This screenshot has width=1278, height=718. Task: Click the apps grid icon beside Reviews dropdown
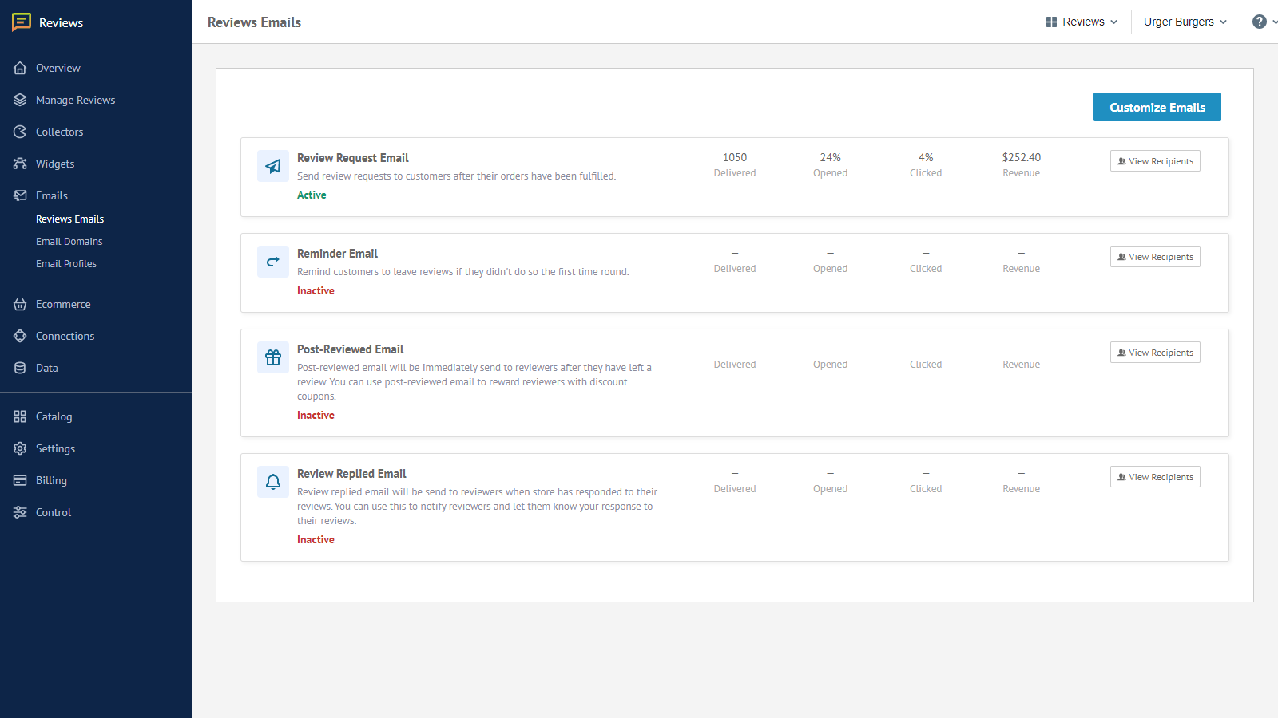[1051, 22]
